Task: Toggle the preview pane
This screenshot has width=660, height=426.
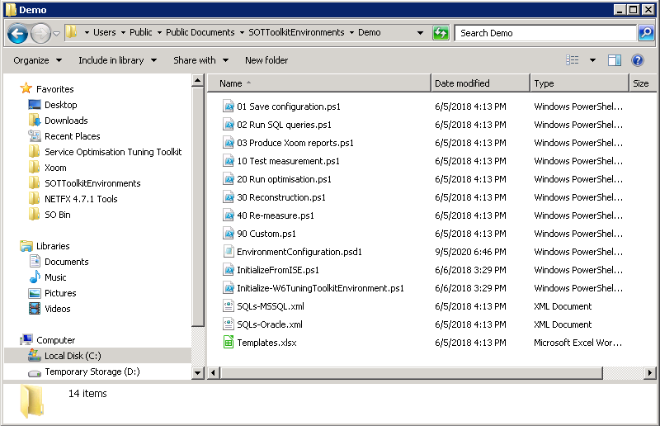Action: 615,60
